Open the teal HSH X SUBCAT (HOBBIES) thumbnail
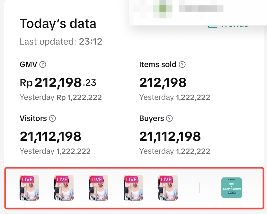The height and width of the screenshot is (214, 267). point(232,188)
